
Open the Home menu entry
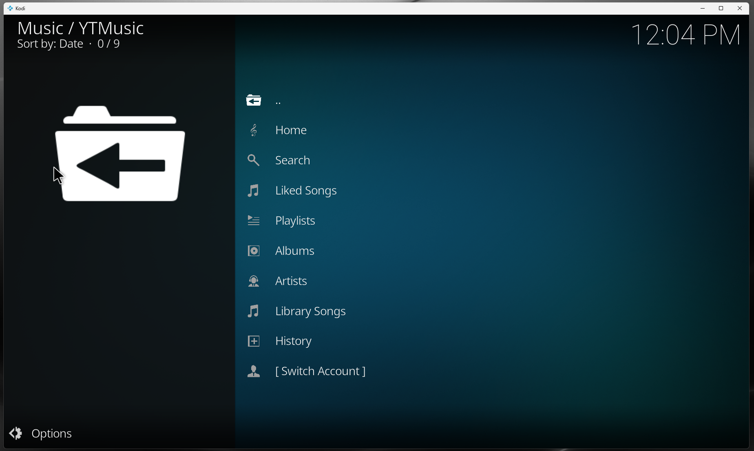pyautogui.click(x=291, y=130)
